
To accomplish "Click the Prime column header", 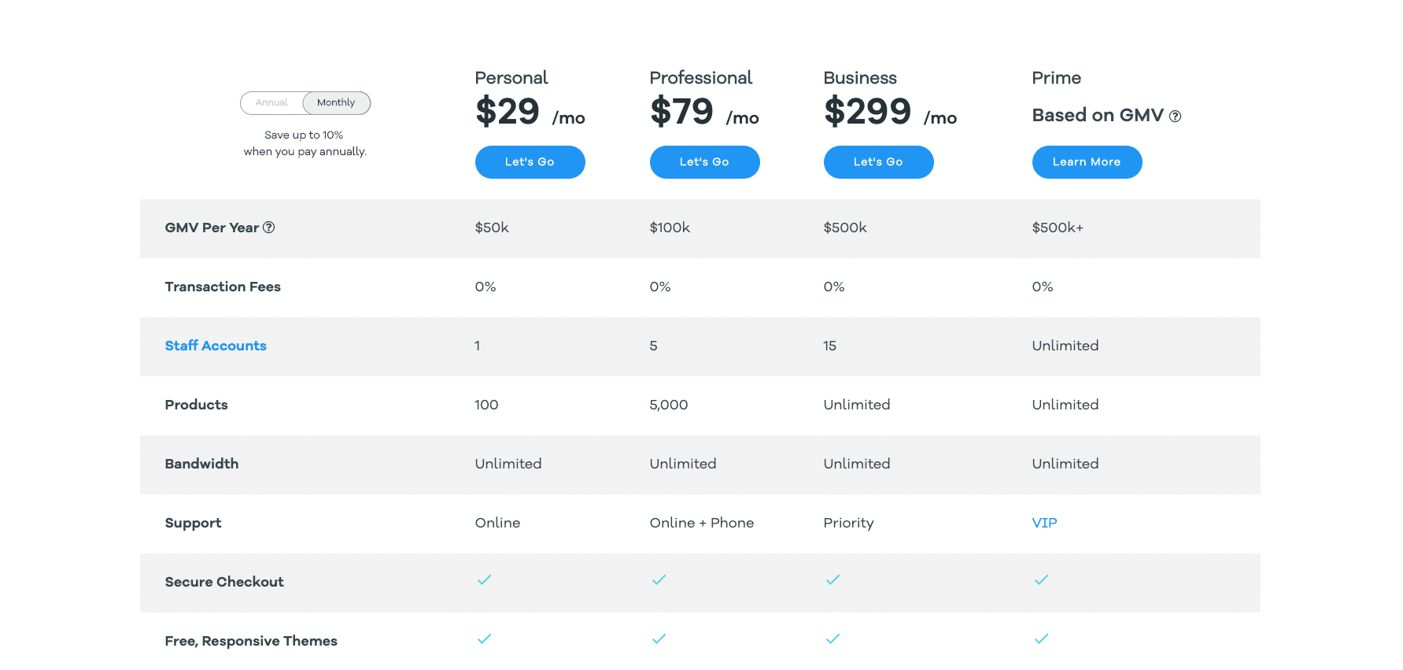I will pos(1056,78).
